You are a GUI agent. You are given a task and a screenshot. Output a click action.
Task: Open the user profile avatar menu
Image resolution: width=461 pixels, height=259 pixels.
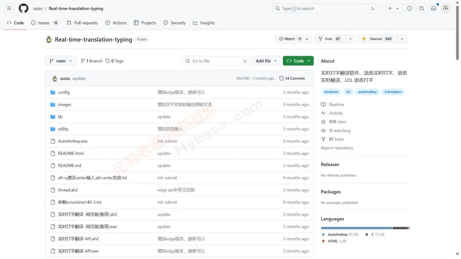point(446,9)
